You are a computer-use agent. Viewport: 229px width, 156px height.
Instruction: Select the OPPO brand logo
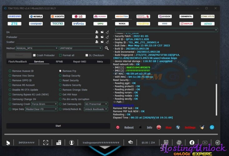coord(100,24)
